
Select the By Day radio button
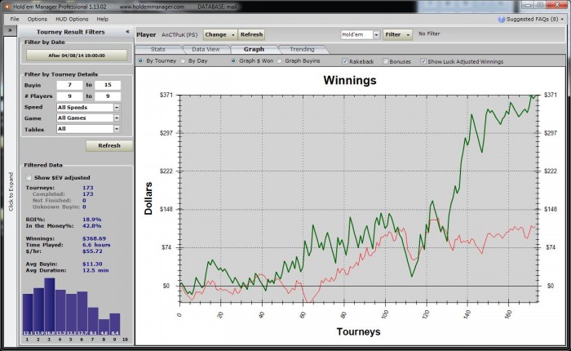pyautogui.click(x=183, y=61)
